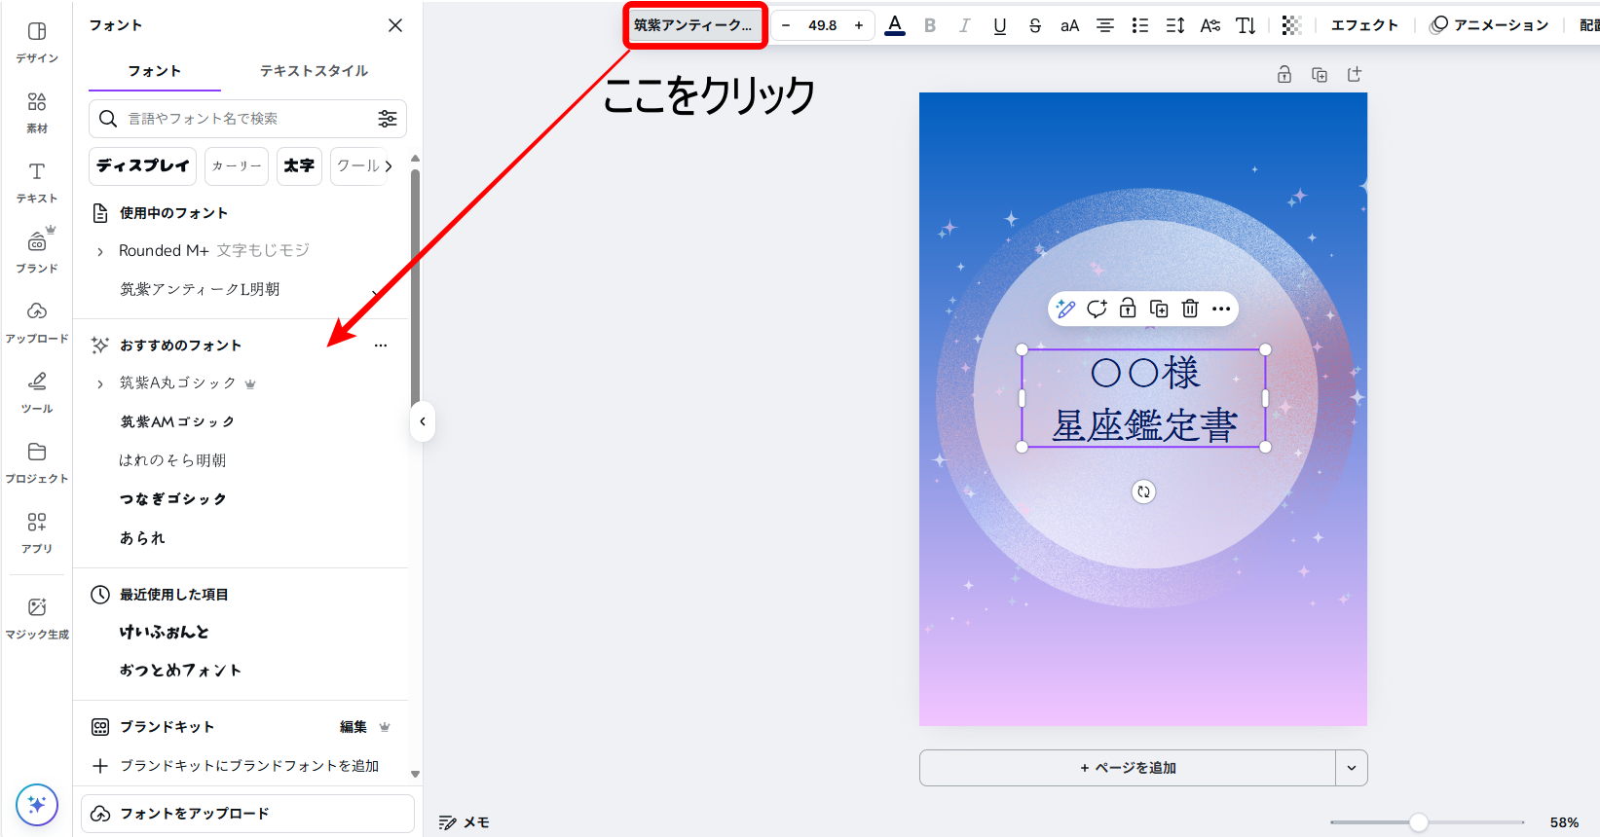Collapse the side panel with arrow handle
This screenshot has width=1600, height=837.
(423, 421)
